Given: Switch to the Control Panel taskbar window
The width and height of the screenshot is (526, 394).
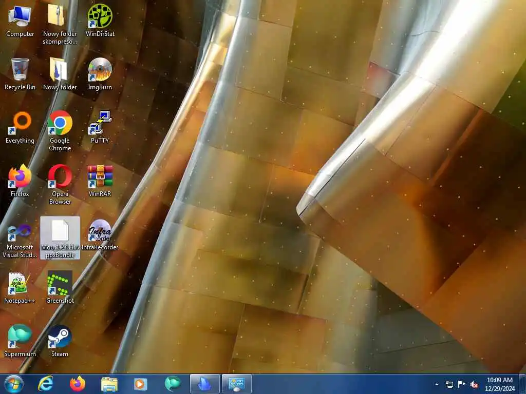Looking at the screenshot, I should 237,384.
